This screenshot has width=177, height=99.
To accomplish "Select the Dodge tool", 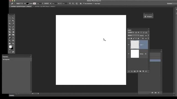I will 13,35.
